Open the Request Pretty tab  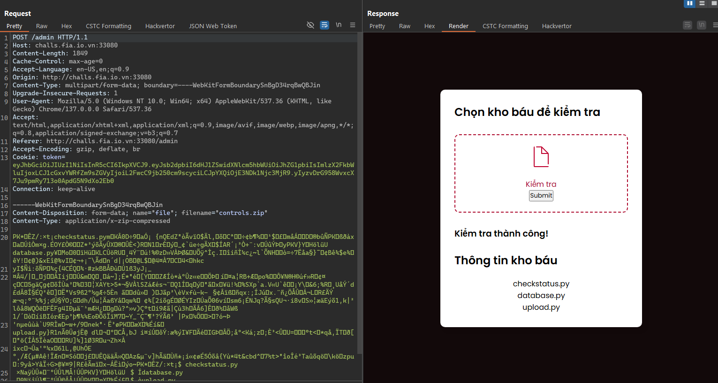(x=15, y=26)
